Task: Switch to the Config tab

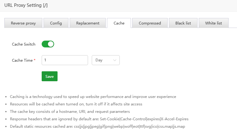Action: [x=56, y=23]
